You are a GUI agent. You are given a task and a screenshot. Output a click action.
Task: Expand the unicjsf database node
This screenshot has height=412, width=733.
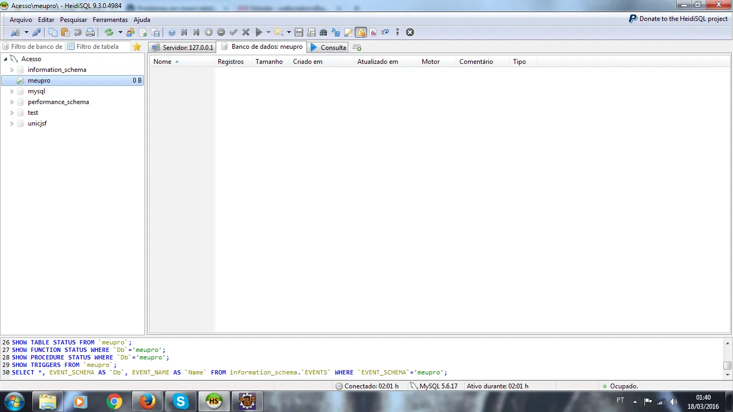tap(12, 123)
